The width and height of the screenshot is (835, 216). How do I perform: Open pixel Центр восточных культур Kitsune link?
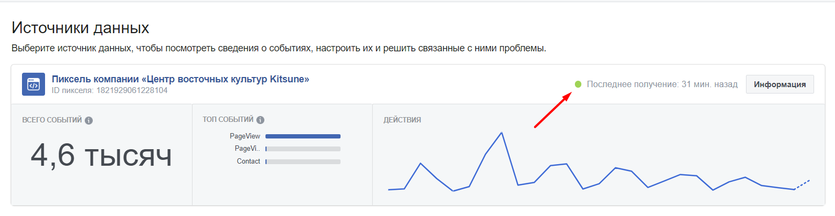pos(180,79)
